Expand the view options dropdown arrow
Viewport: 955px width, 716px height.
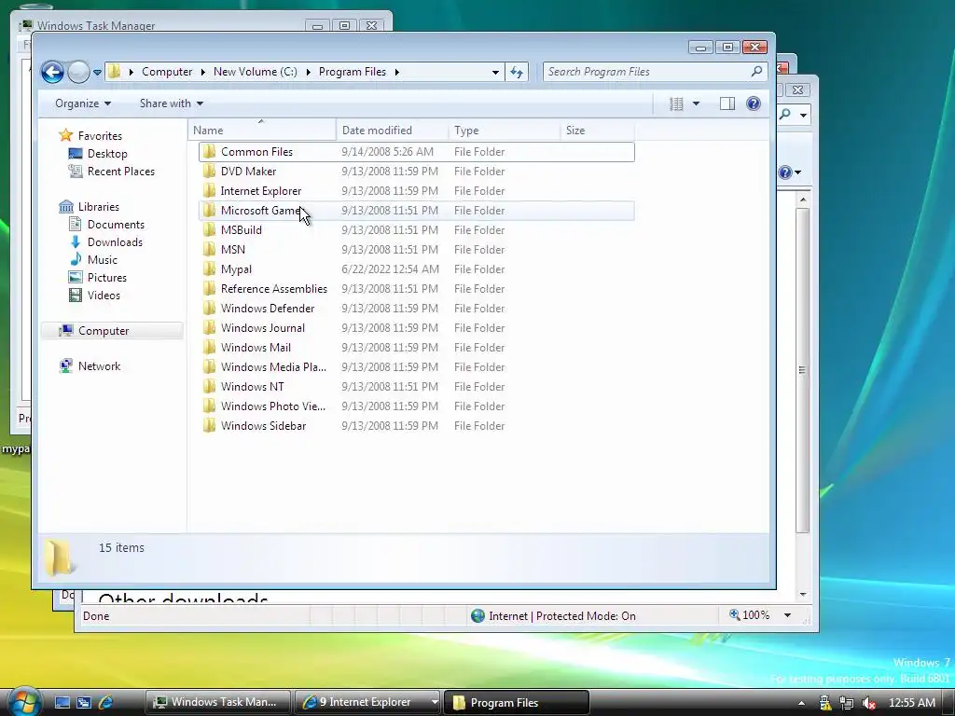tap(696, 103)
